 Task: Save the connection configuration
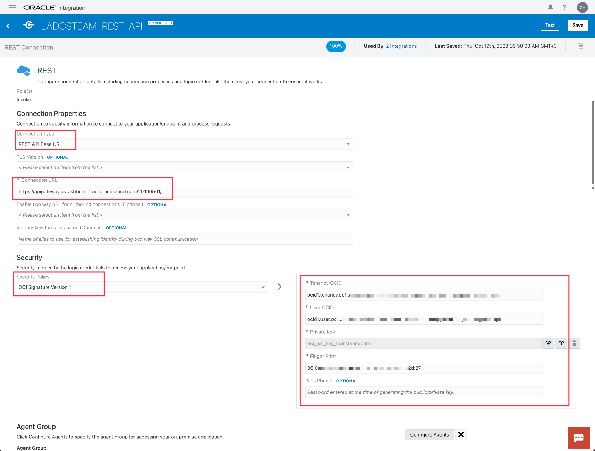click(577, 25)
